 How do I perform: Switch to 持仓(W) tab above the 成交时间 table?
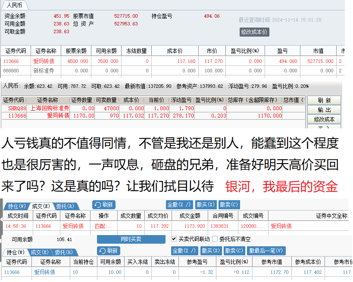17,206
